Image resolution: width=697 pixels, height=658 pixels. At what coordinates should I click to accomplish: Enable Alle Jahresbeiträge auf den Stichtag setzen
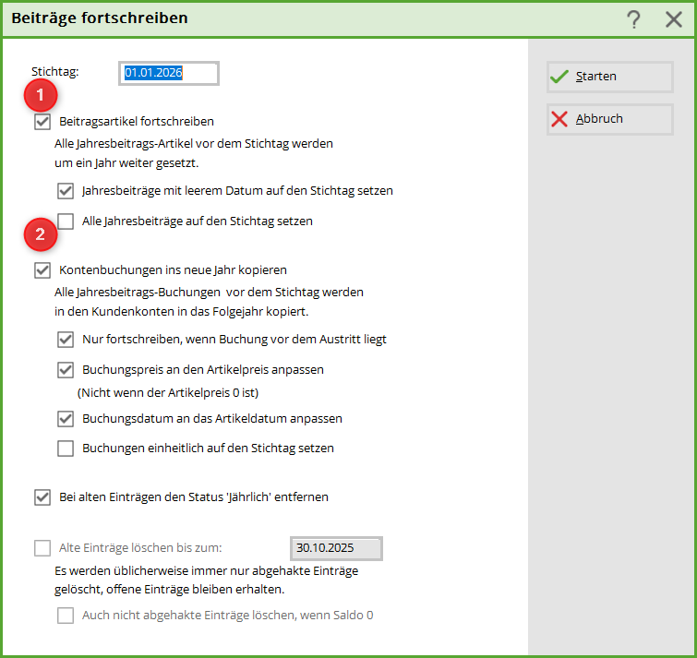pyautogui.click(x=66, y=221)
